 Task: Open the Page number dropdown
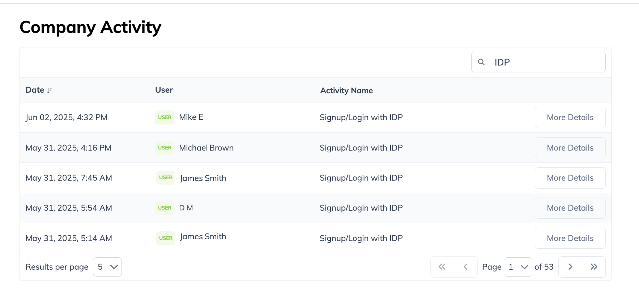[518, 267]
